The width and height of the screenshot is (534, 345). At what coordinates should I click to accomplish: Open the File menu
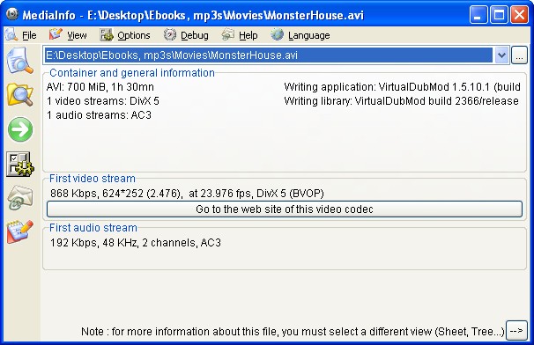(29, 35)
